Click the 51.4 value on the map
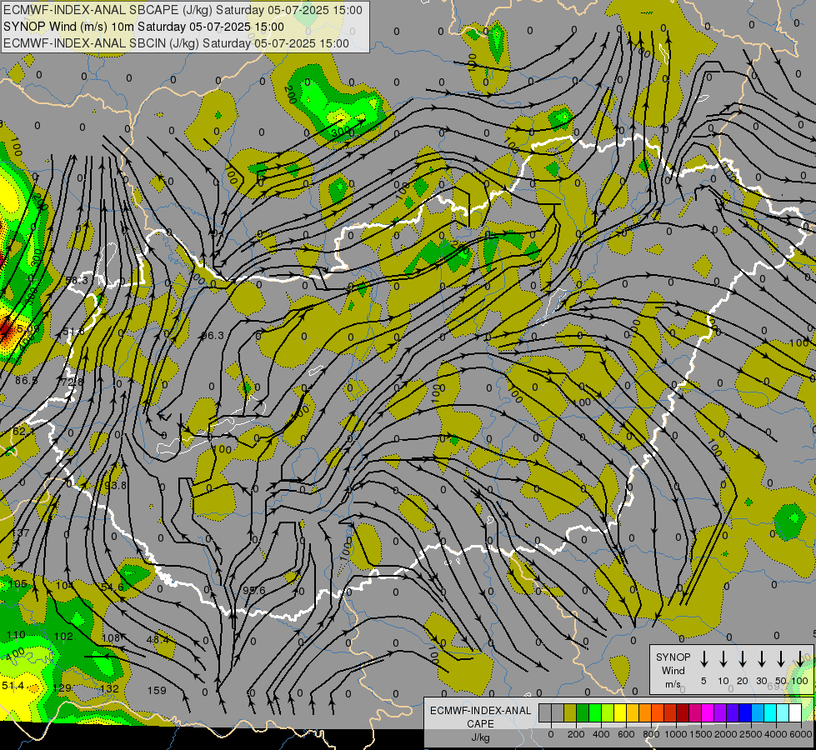 [13, 686]
